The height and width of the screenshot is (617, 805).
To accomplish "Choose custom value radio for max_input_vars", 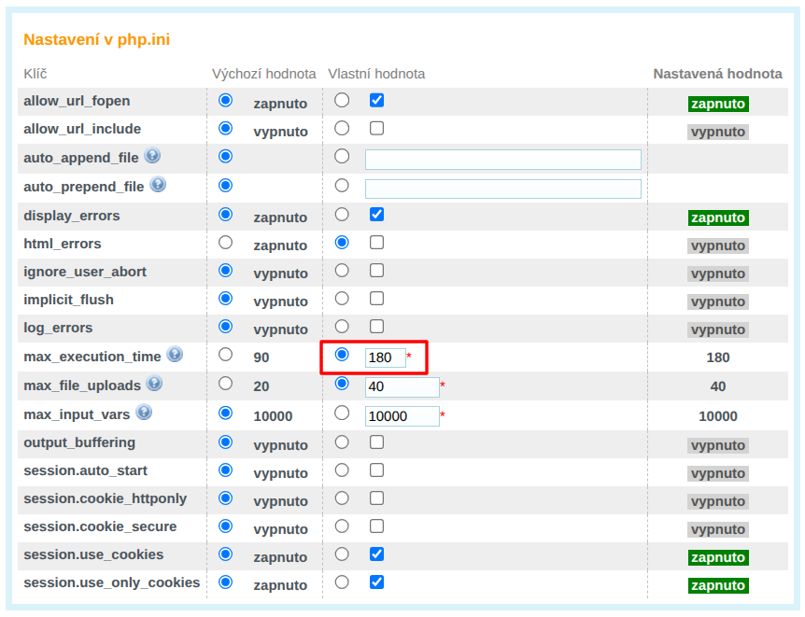I will coord(342,413).
